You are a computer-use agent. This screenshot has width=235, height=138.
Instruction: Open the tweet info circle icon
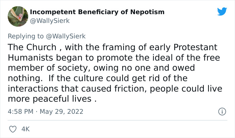[x=222, y=111]
